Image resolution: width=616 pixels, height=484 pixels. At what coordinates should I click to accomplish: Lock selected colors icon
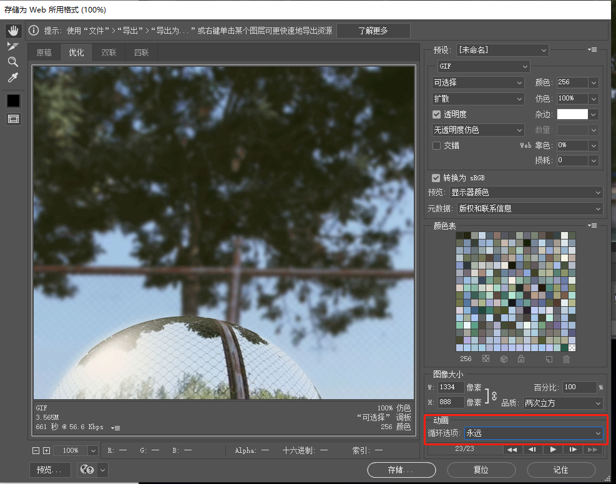(521, 359)
